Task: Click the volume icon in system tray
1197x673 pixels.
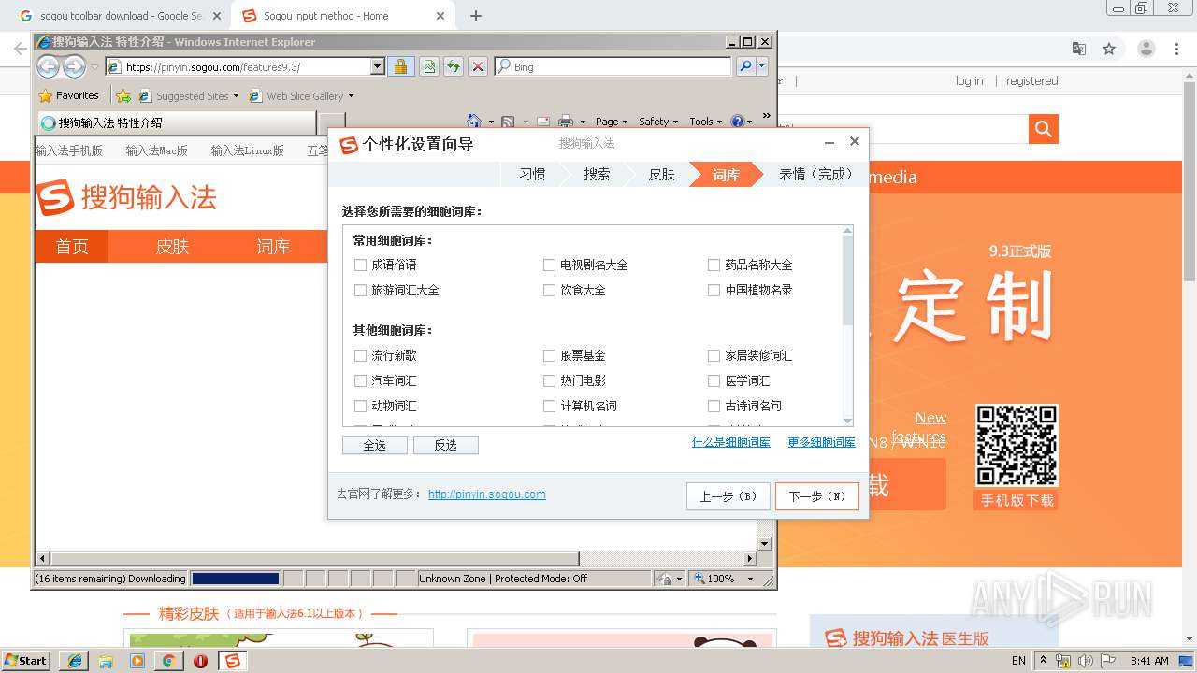Action: [1086, 661]
